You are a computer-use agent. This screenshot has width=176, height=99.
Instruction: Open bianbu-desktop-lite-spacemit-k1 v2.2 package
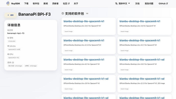coord(84,60)
